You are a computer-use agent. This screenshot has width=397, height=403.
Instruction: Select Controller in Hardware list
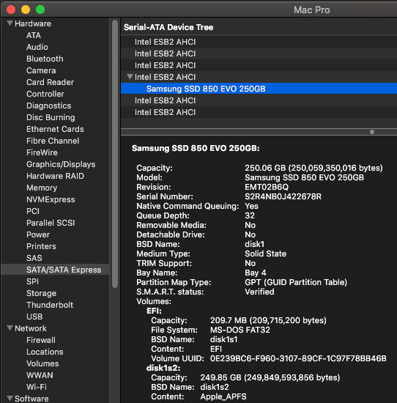(x=45, y=94)
